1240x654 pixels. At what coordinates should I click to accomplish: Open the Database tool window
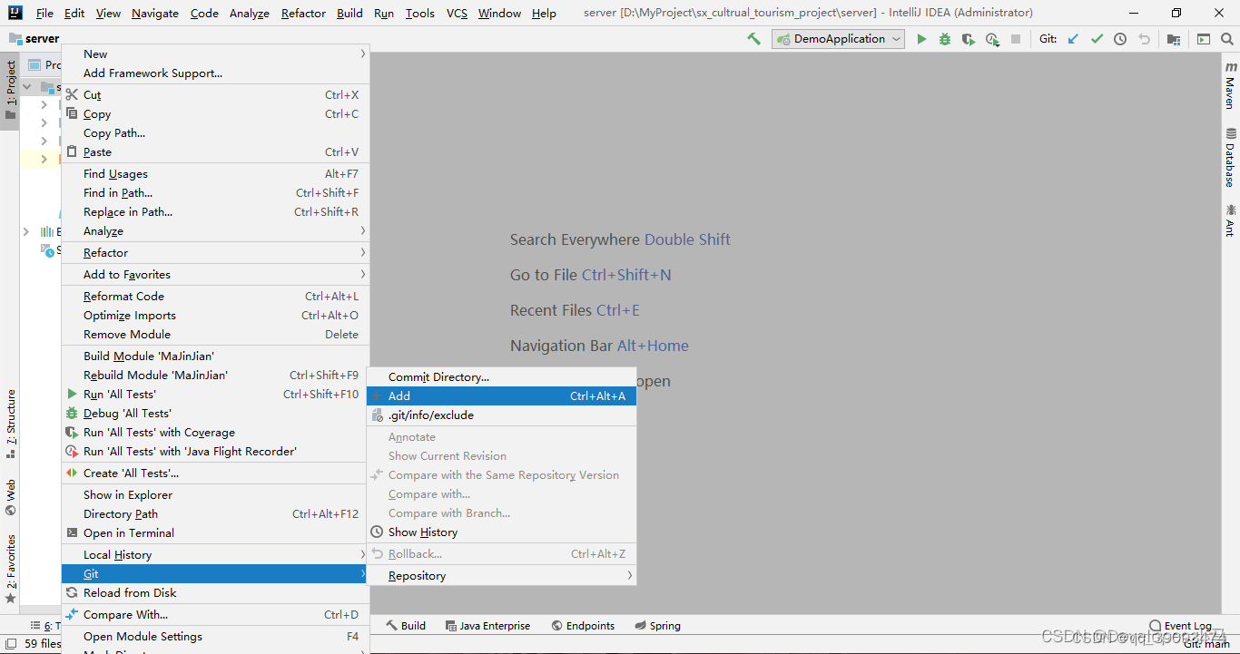(1230, 158)
